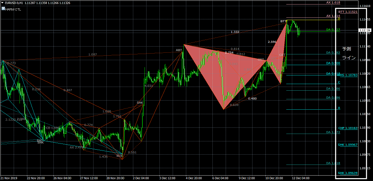This screenshot has height=181, width=373.
Task: Click the BLS pattern label at the chart low
Action: (x=119, y=156)
